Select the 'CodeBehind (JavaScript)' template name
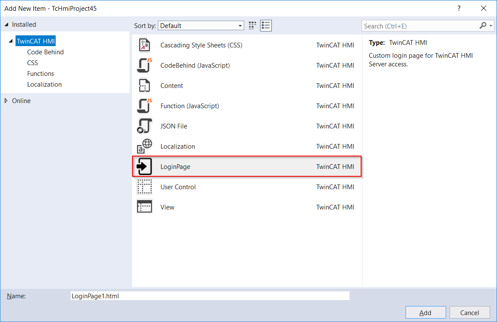This screenshot has height=322, width=497. point(195,65)
